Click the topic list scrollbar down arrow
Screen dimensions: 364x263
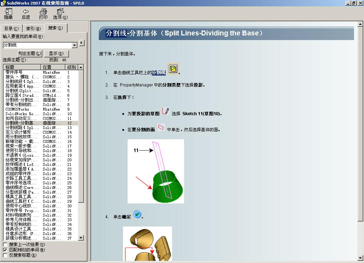point(81,237)
